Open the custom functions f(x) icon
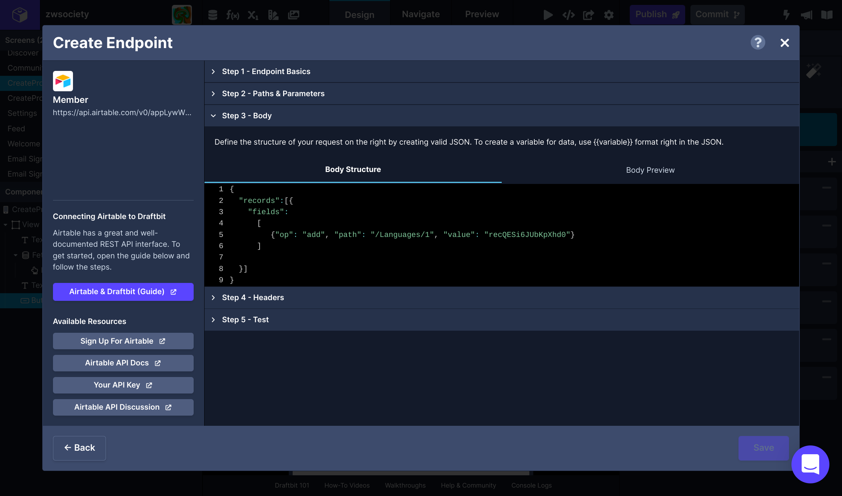This screenshot has height=496, width=842. 233,15
